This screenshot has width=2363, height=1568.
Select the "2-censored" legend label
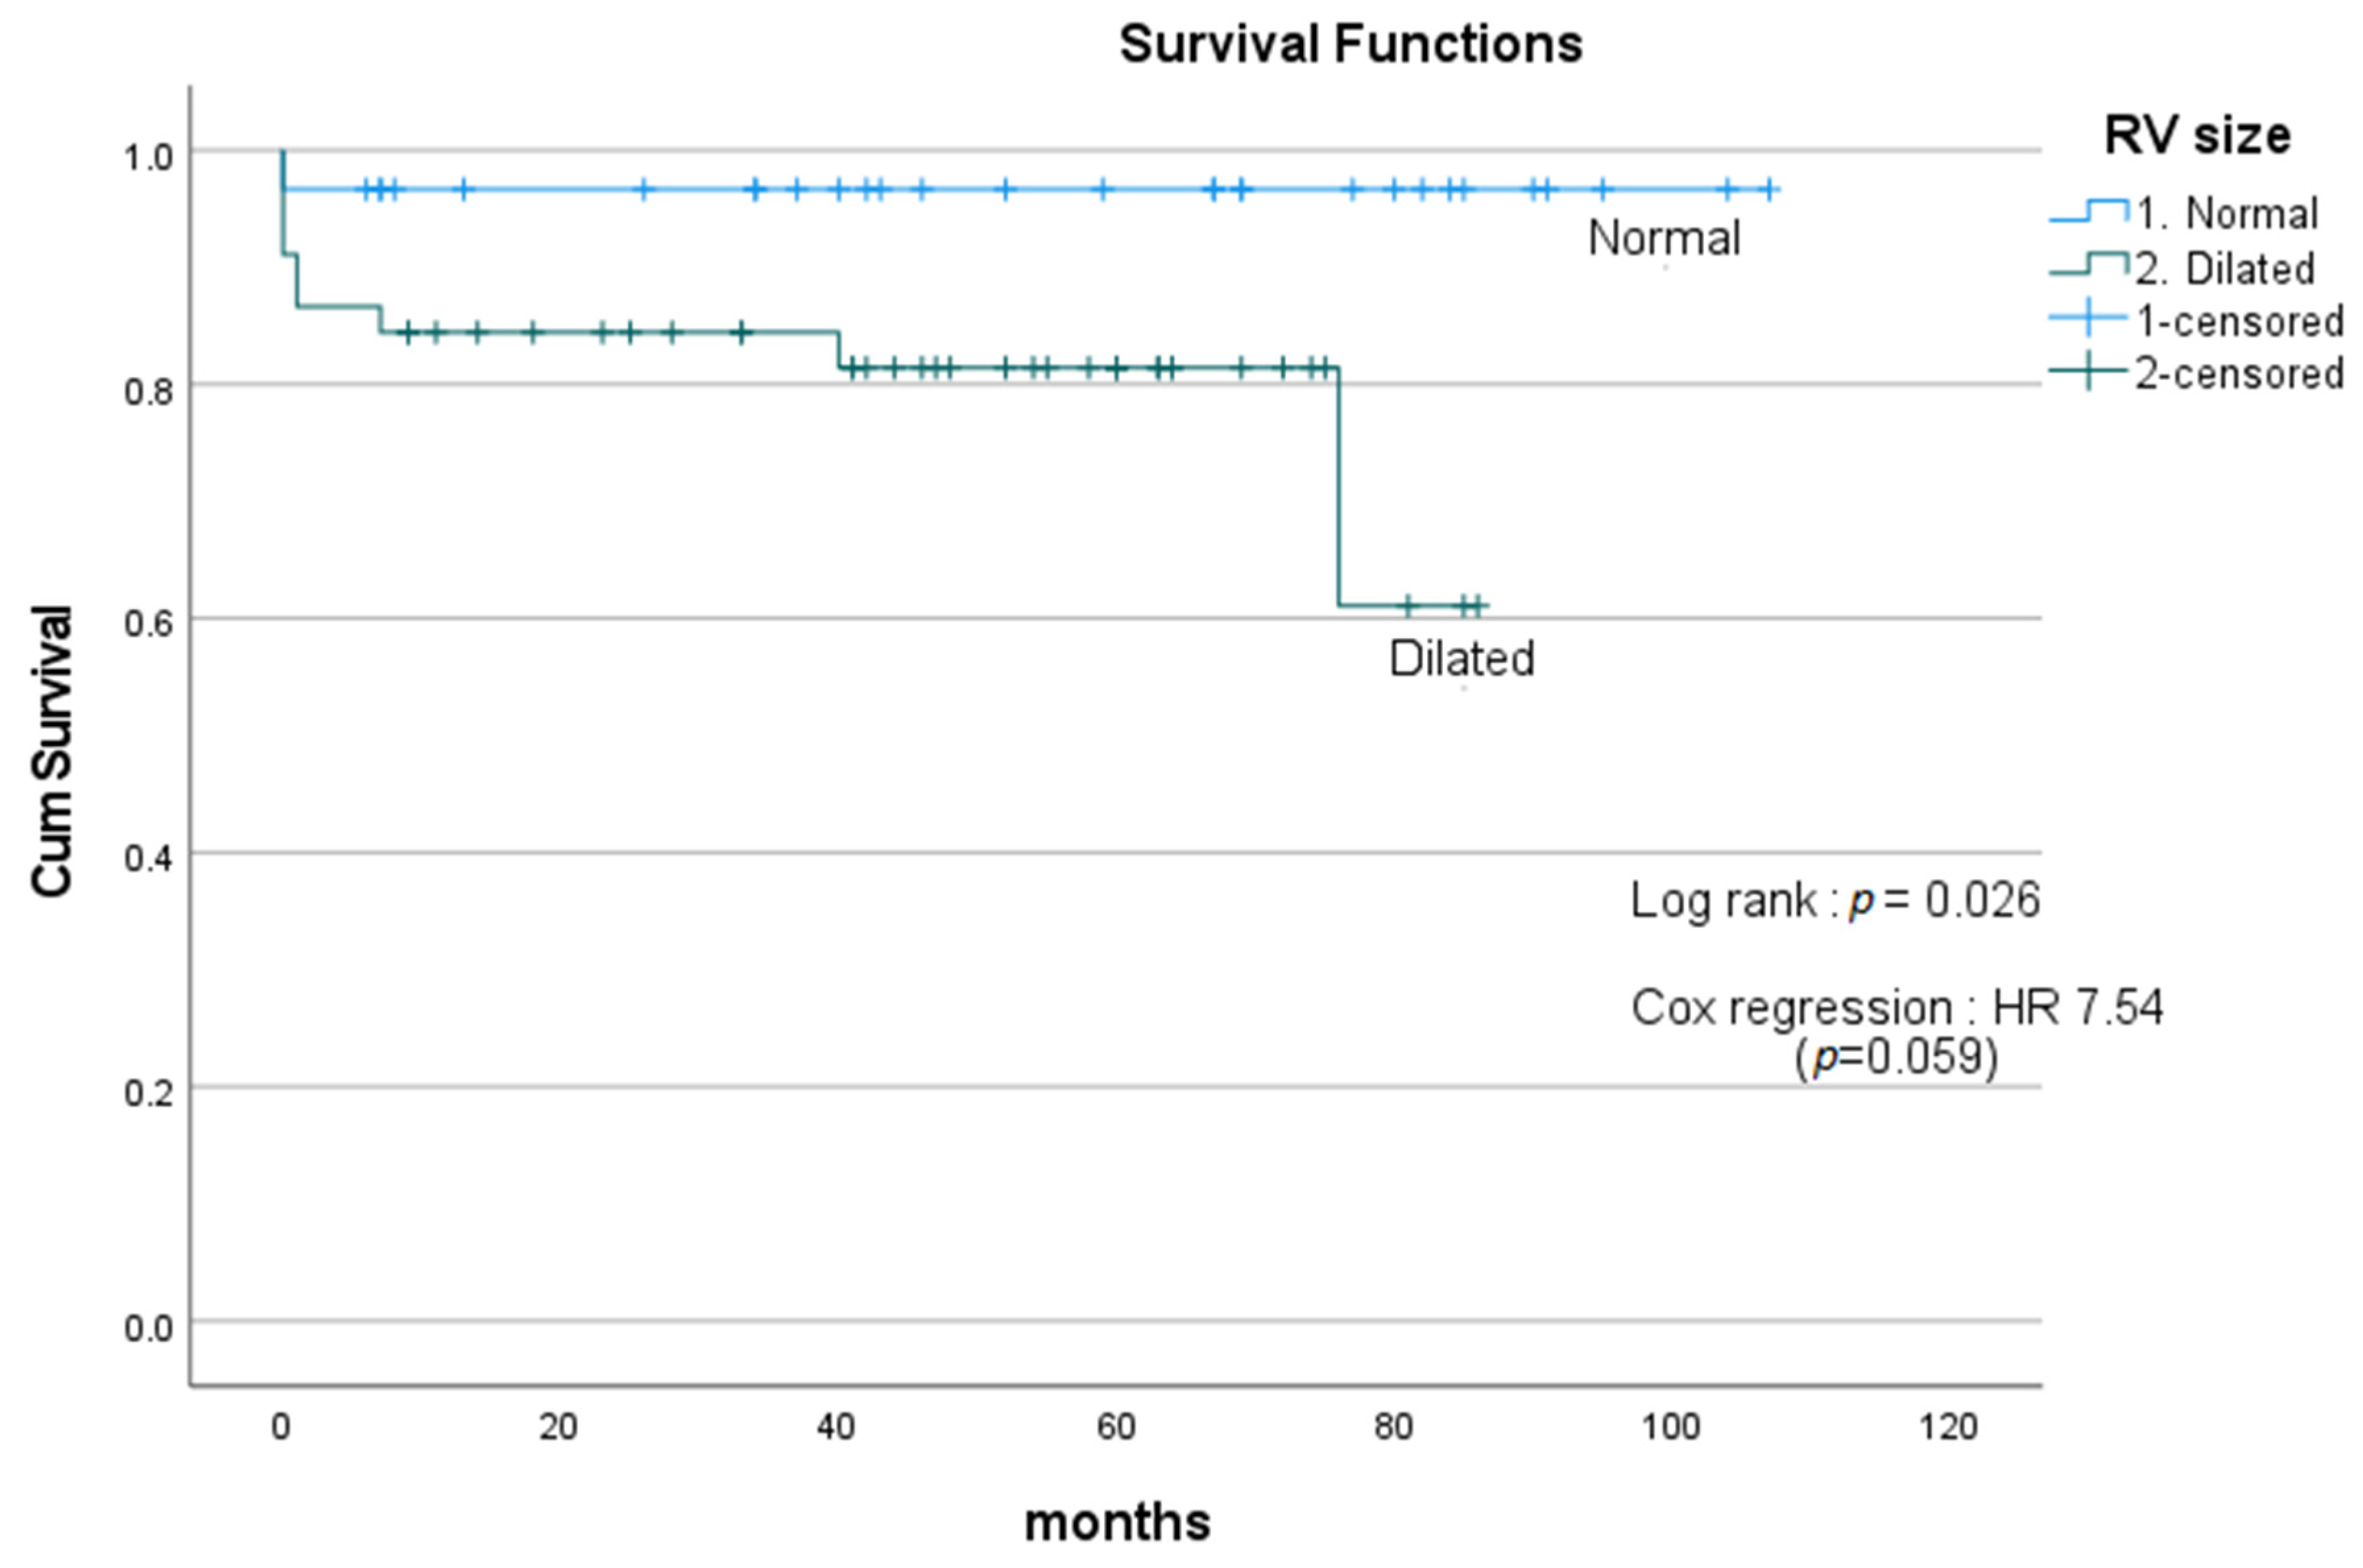(2239, 374)
